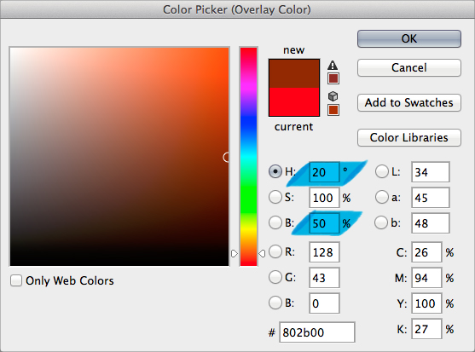This screenshot has width=475, height=352.
Task: Click the out-of-gamut warning triangle icon
Action: [x=333, y=66]
